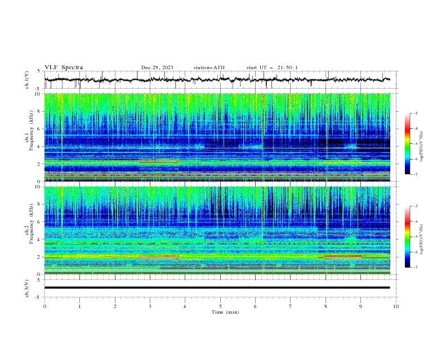Screen dimensions: 446x344
Task: Click the ch.1 voltage waveform trace
Action: click(217, 80)
